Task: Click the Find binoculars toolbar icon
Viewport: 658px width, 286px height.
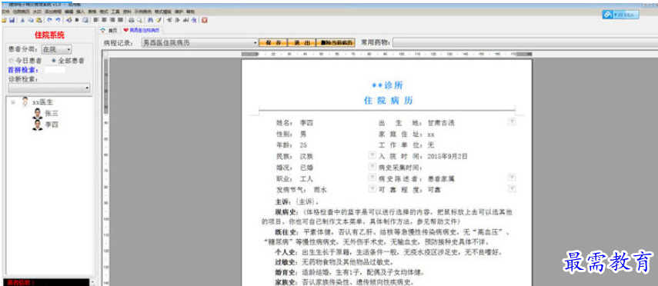Action: 150,20
